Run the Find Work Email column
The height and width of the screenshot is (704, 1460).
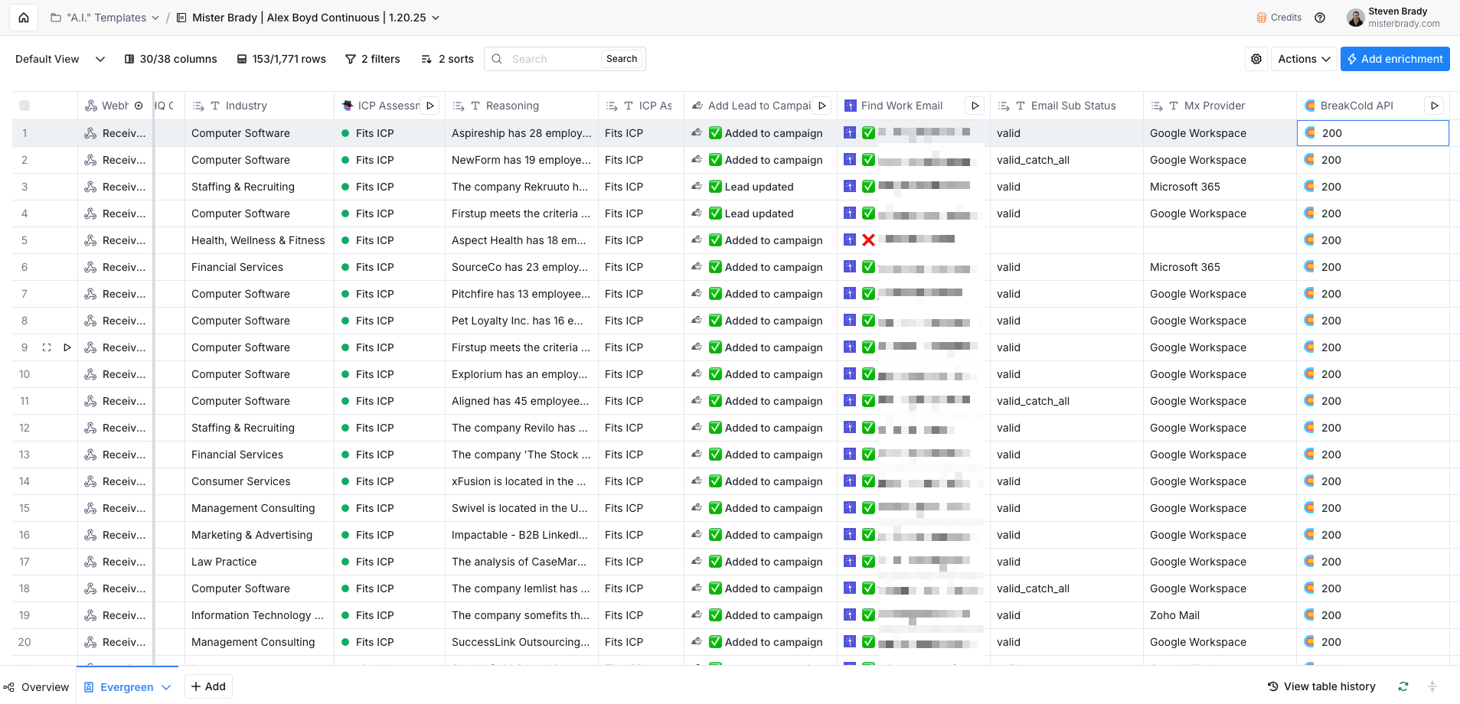[x=975, y=106]
